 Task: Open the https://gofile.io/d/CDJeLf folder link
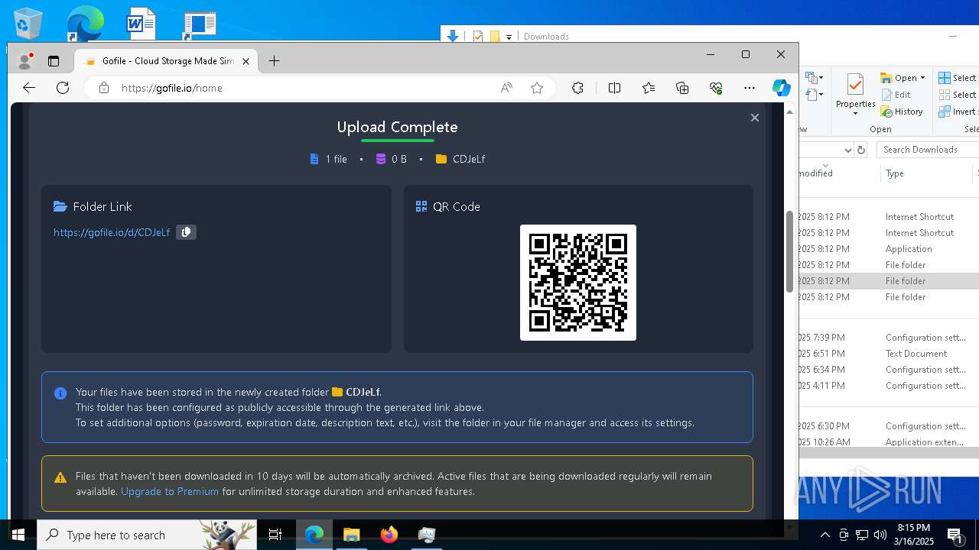tap(112, 232)
